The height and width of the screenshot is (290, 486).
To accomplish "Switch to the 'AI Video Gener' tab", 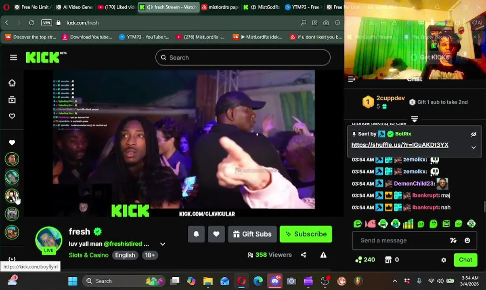I will 75,7.
